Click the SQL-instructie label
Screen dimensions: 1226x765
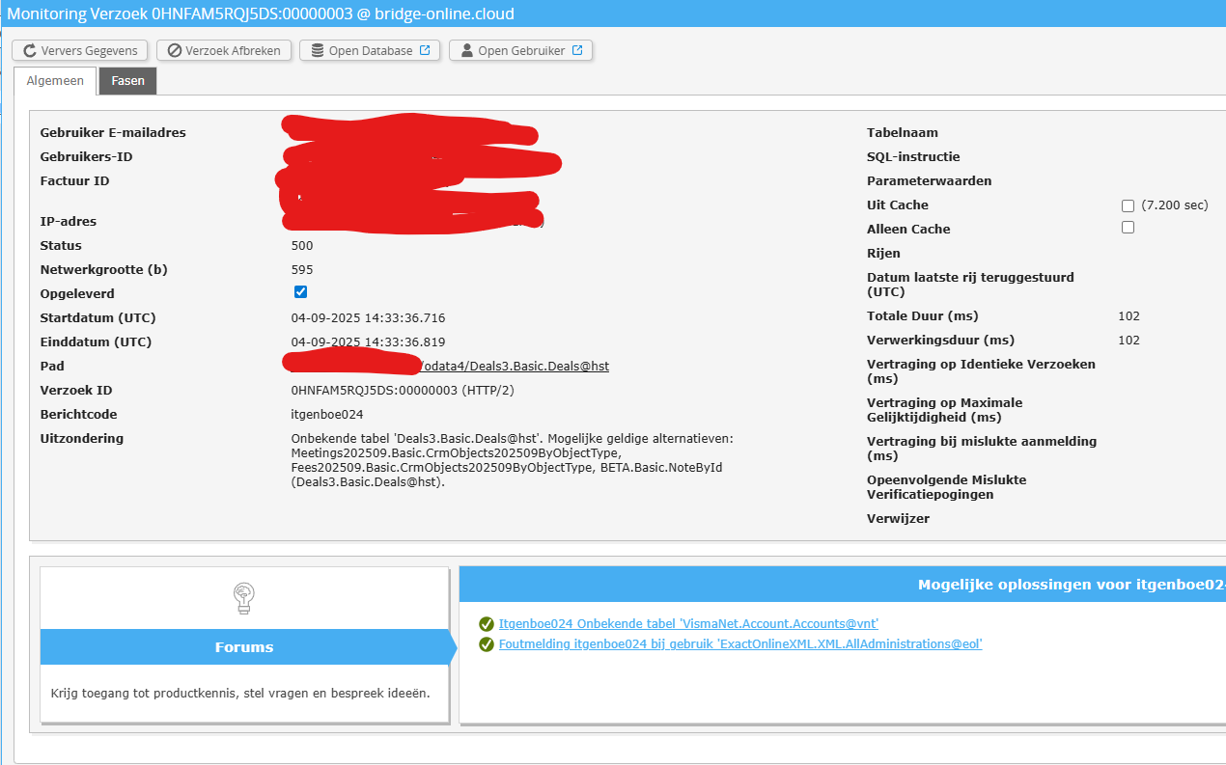pyautogui.click(x=913, y=157)
